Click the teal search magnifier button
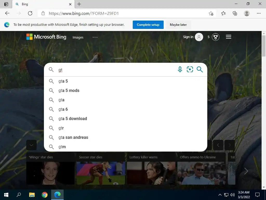Viewport: 266px width, 200px height. 200,69
